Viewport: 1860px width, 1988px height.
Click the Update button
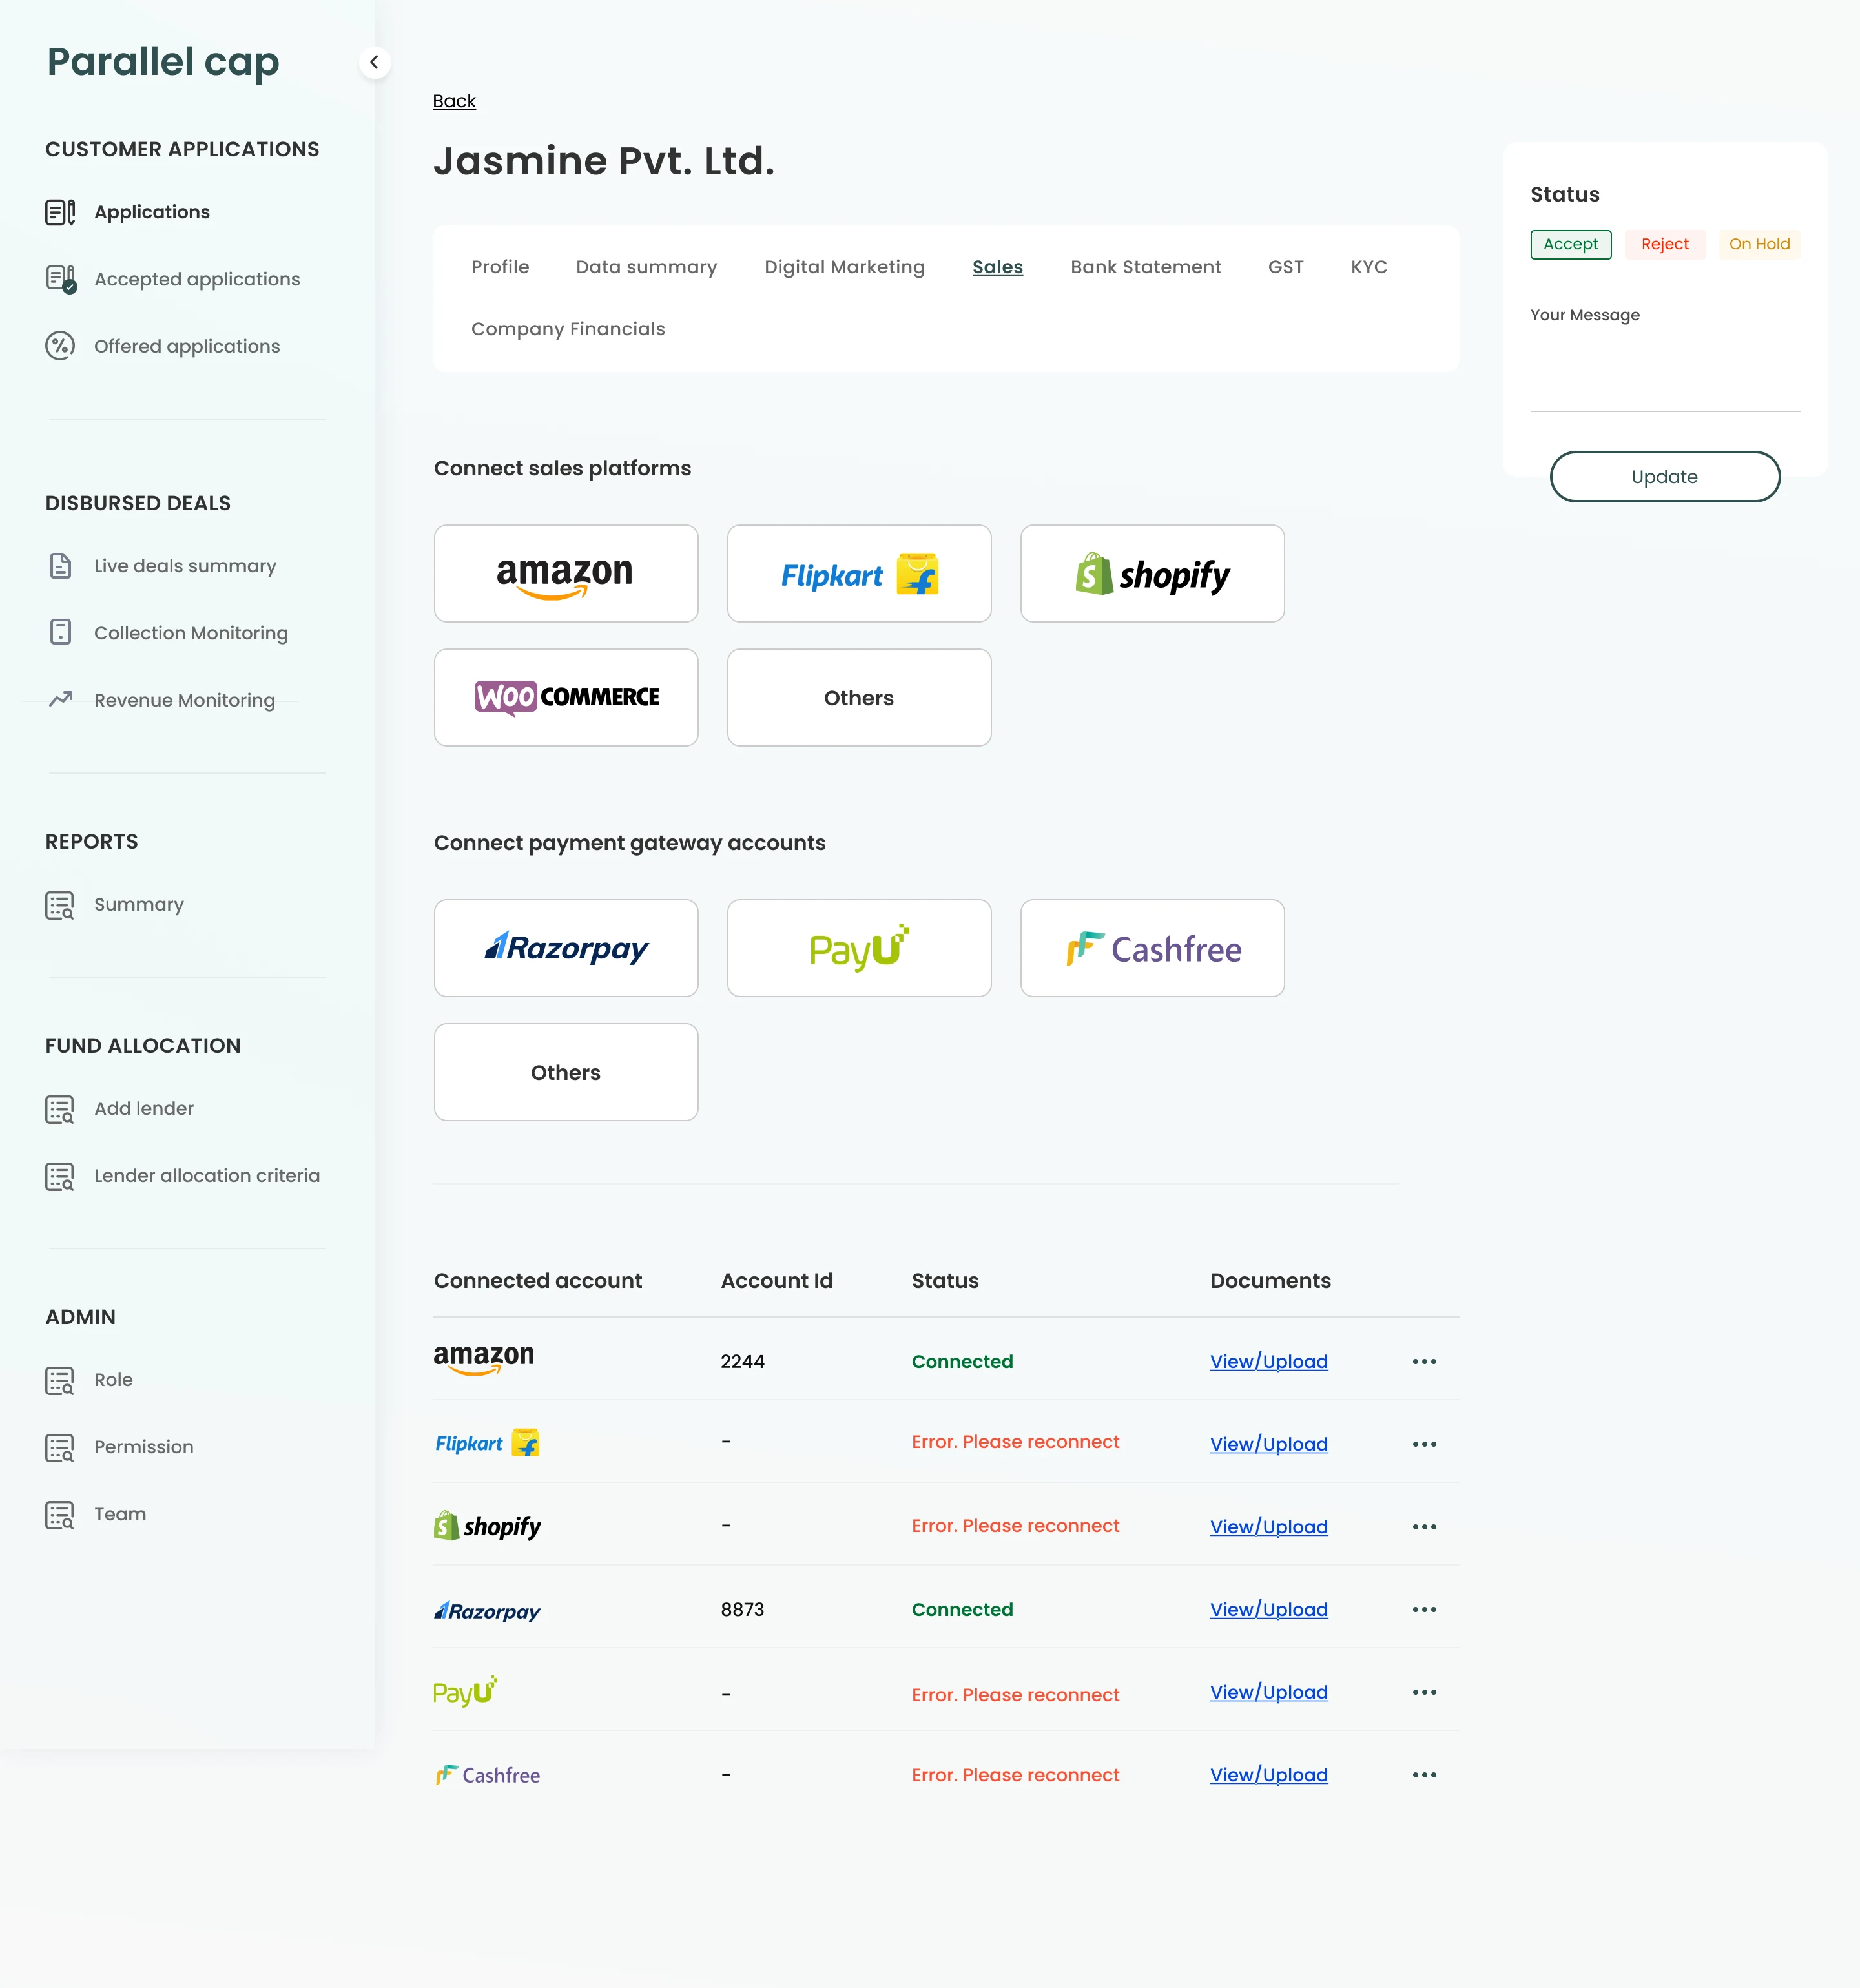1665,477
